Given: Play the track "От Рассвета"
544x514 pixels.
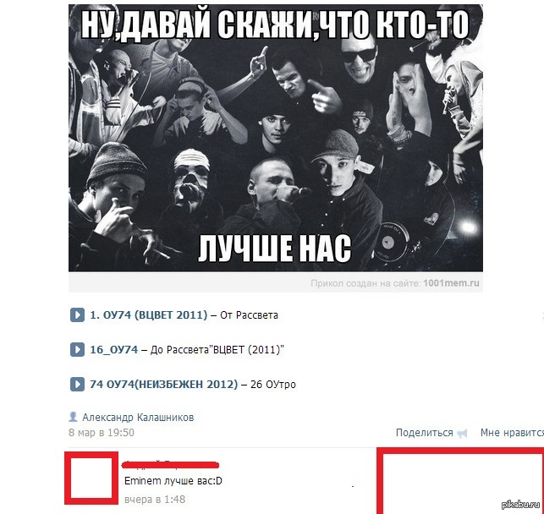Looking at the screenshot, I should coord(77,315).
